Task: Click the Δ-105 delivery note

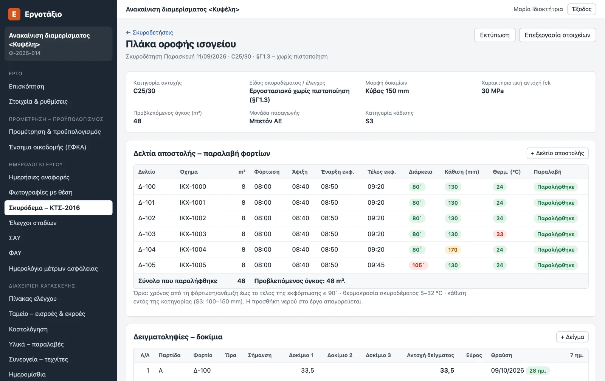Action: pos(147,265)
